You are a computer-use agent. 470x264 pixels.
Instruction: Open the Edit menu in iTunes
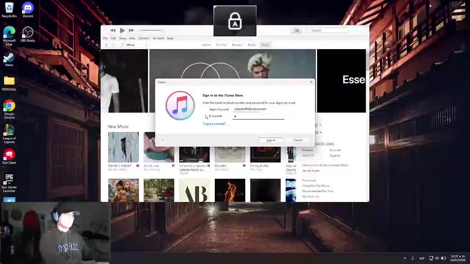(x=113, y=38)
